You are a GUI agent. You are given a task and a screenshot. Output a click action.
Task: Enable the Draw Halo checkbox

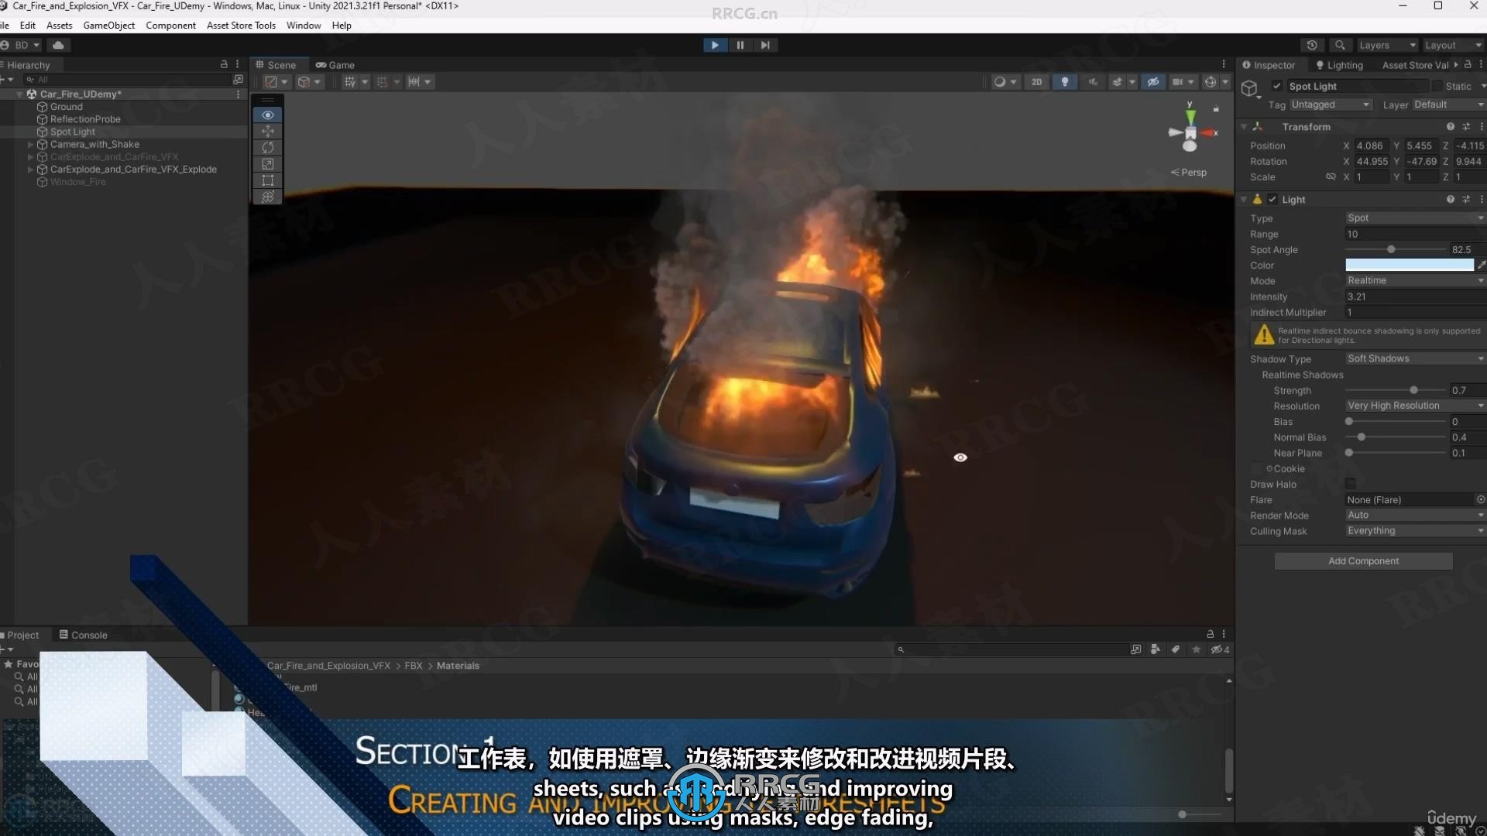1351,484
